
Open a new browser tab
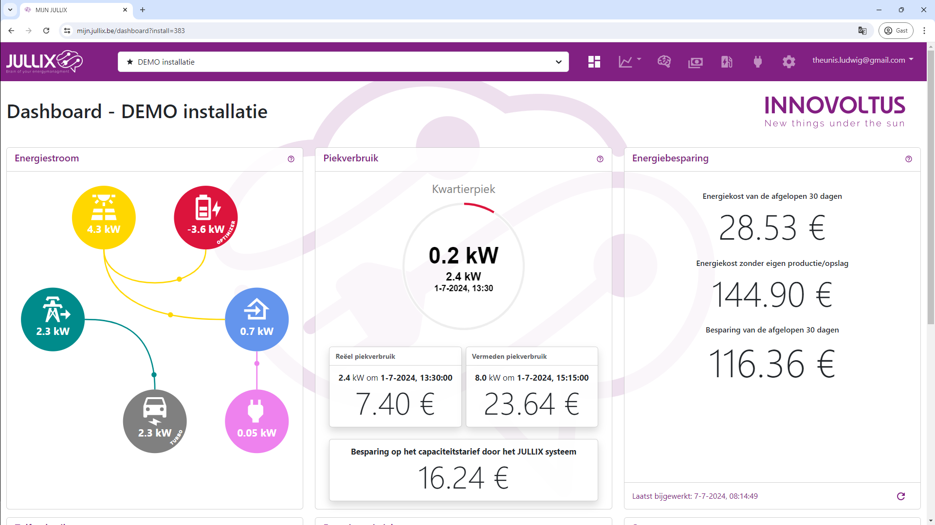click(x=143, y=10)
